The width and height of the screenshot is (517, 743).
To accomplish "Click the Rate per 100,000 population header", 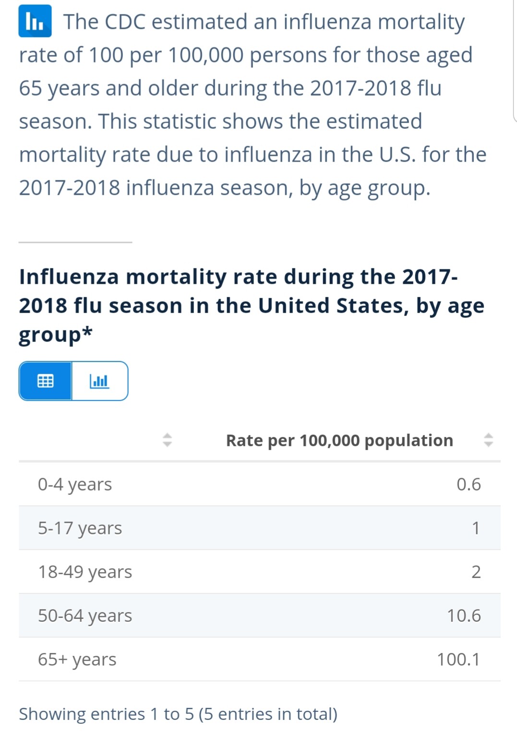I will (339, 441).
